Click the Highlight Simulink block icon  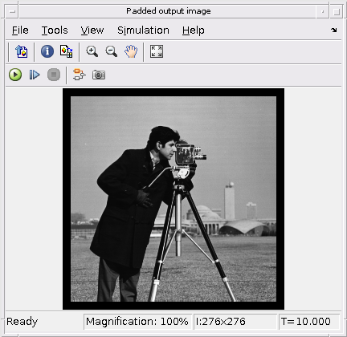[x=80, y=75]
